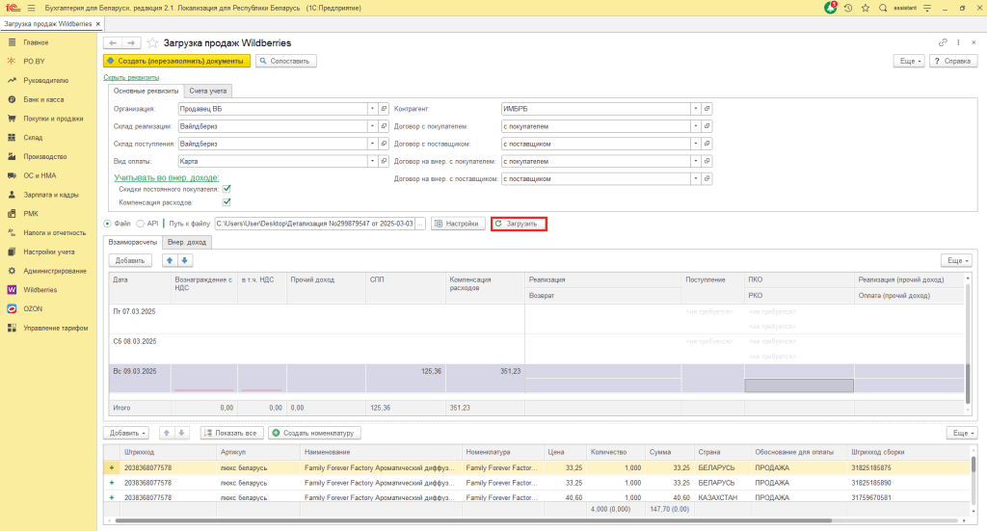The width and height of the screenshot is (987, 531).
Task: Star this form as a favorite
Action: pos(153,43)
